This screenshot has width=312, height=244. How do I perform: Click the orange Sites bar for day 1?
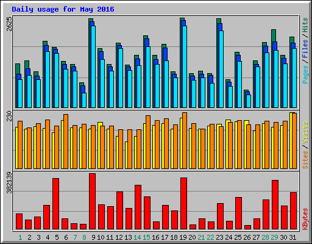point(20,145)
